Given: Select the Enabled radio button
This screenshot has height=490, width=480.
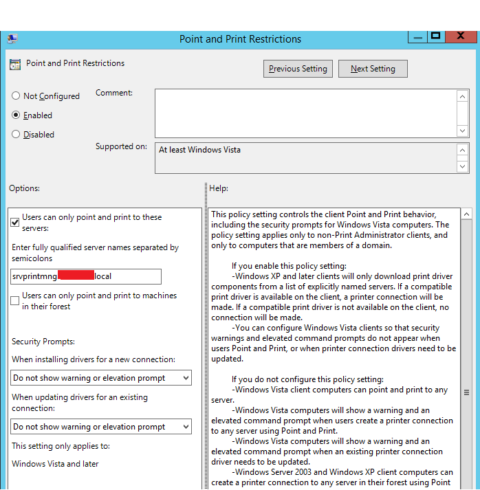Looking at the screenshot, I should [x=16, y=115].
